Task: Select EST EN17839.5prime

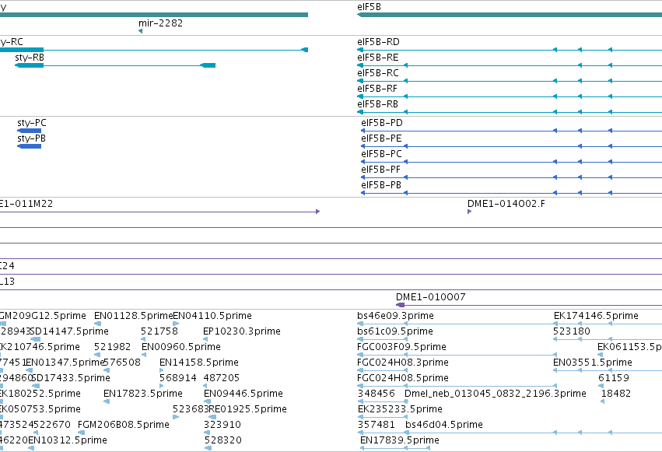Action: pyautogui.click(x=399, y=440)
